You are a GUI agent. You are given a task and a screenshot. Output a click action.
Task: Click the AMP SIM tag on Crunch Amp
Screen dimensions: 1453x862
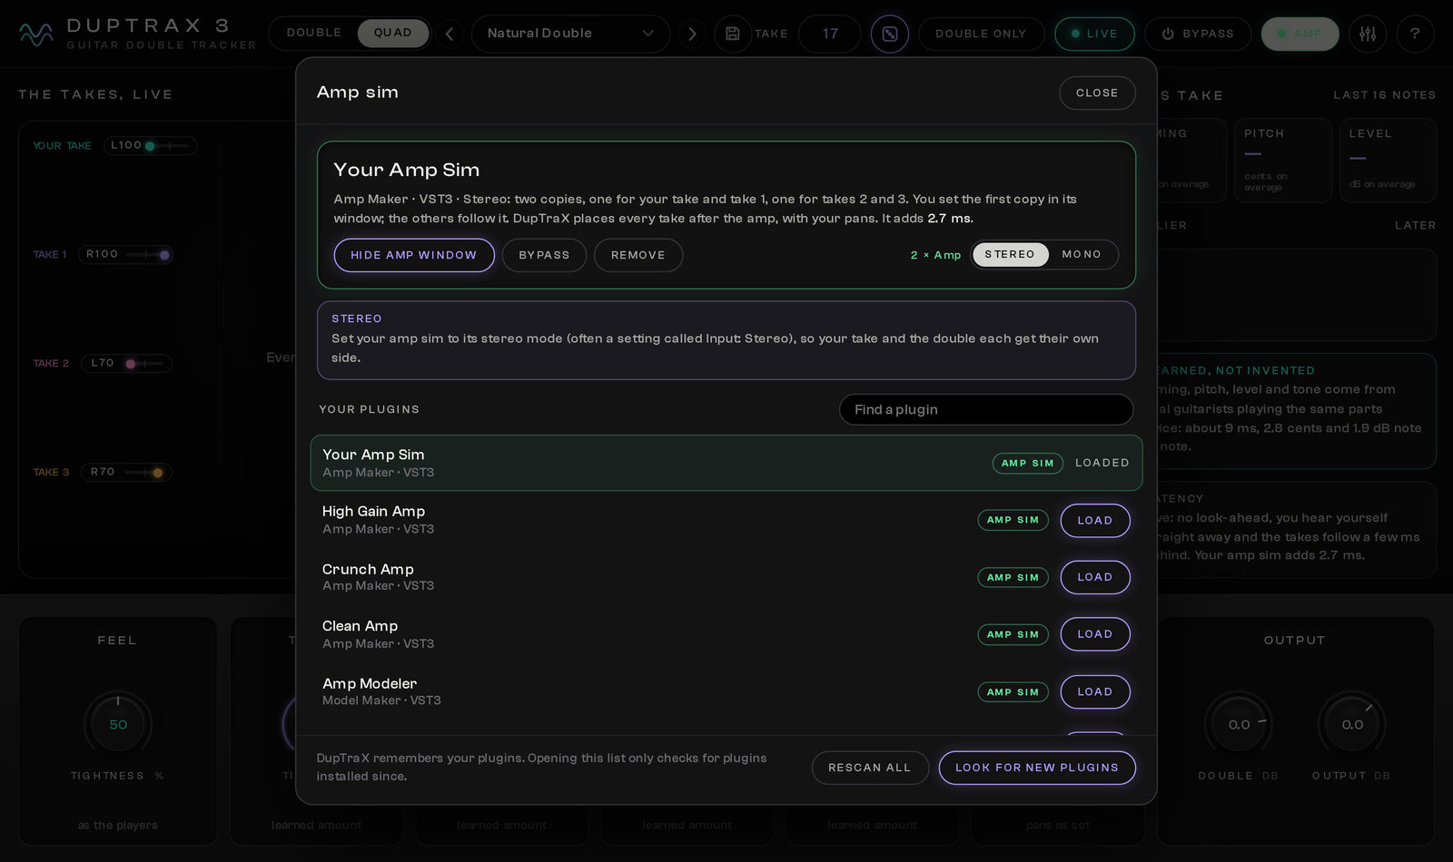tap(1013, 577)
